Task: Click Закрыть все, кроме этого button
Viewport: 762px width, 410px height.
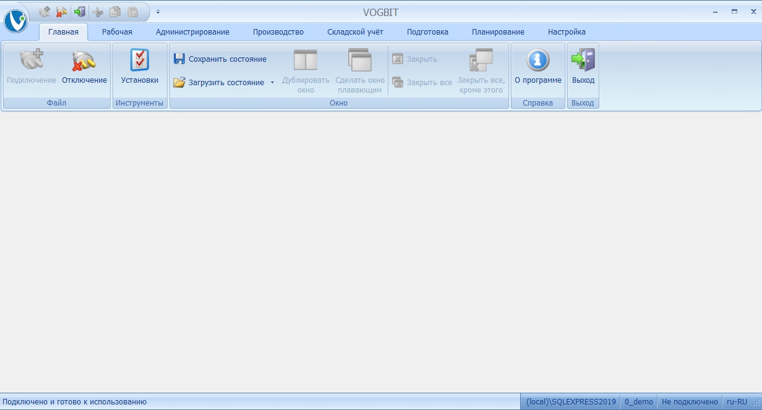Action: [481, 71]
